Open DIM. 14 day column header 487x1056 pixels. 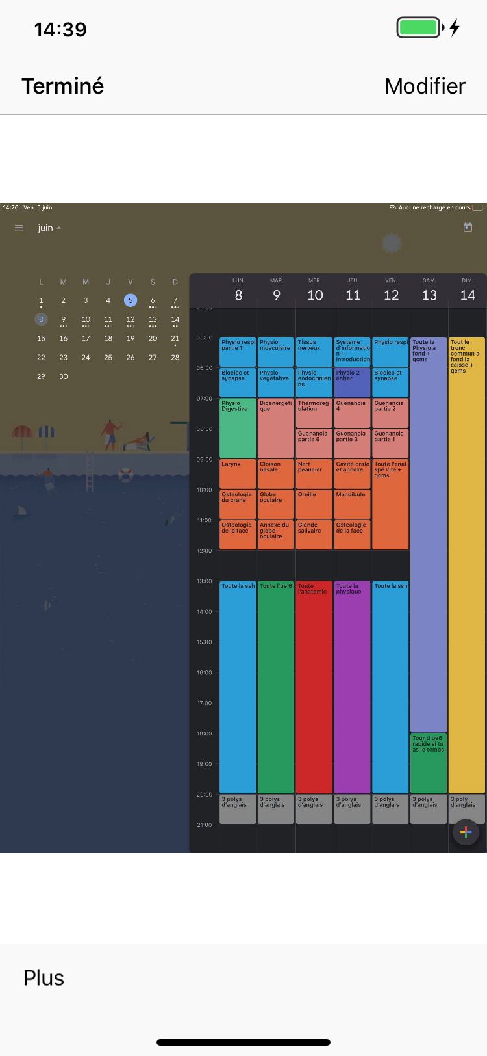[468, 290]
